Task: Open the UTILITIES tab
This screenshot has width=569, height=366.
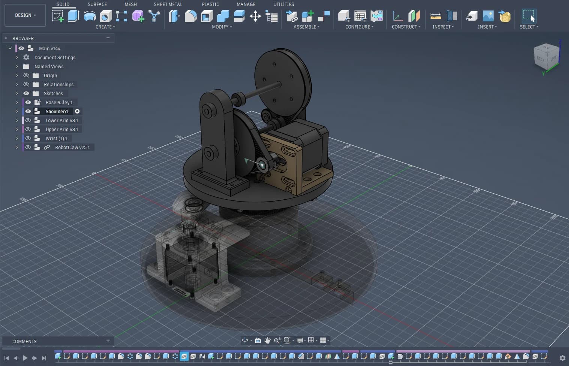Action: click(284, 4)
